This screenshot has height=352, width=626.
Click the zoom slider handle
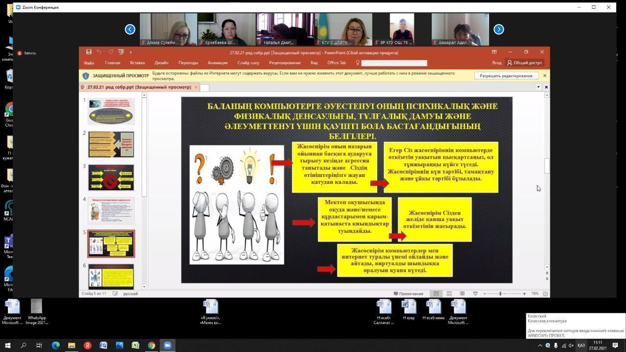coord(500,293)
